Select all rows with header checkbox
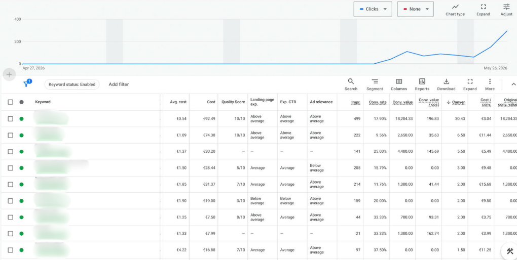Viewport: 517px width, 260px height. pos(11,102)
